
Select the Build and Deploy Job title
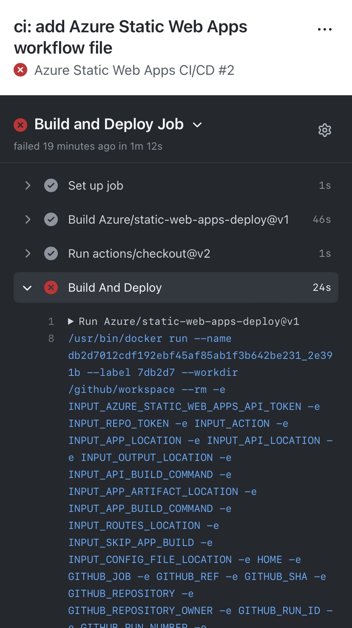109,124
